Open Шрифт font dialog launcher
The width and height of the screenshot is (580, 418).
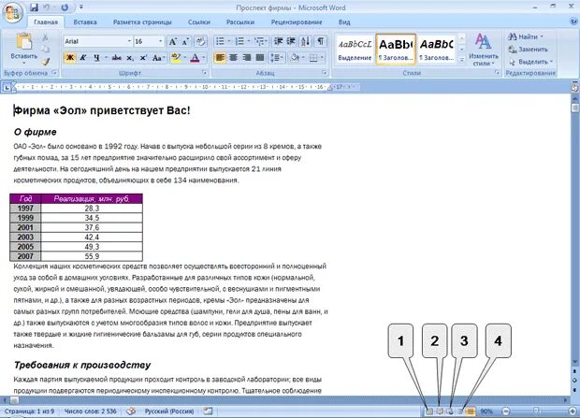coord(204,73)
